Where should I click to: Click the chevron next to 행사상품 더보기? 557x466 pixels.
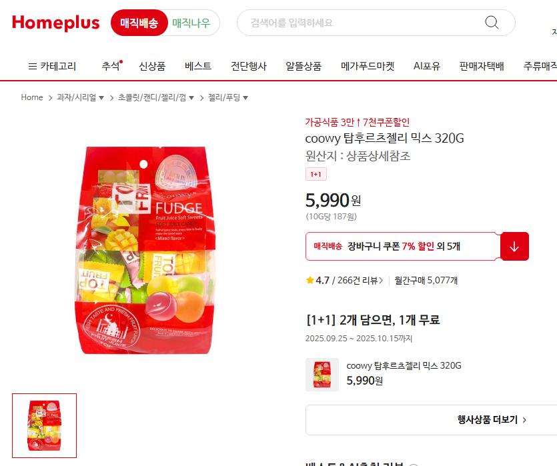click(525, 420)
